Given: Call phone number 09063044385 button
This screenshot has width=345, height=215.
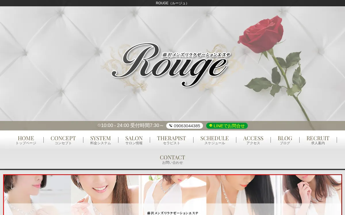Looking at the screenshot, I should pyautogui.click(x=185, y=126).
